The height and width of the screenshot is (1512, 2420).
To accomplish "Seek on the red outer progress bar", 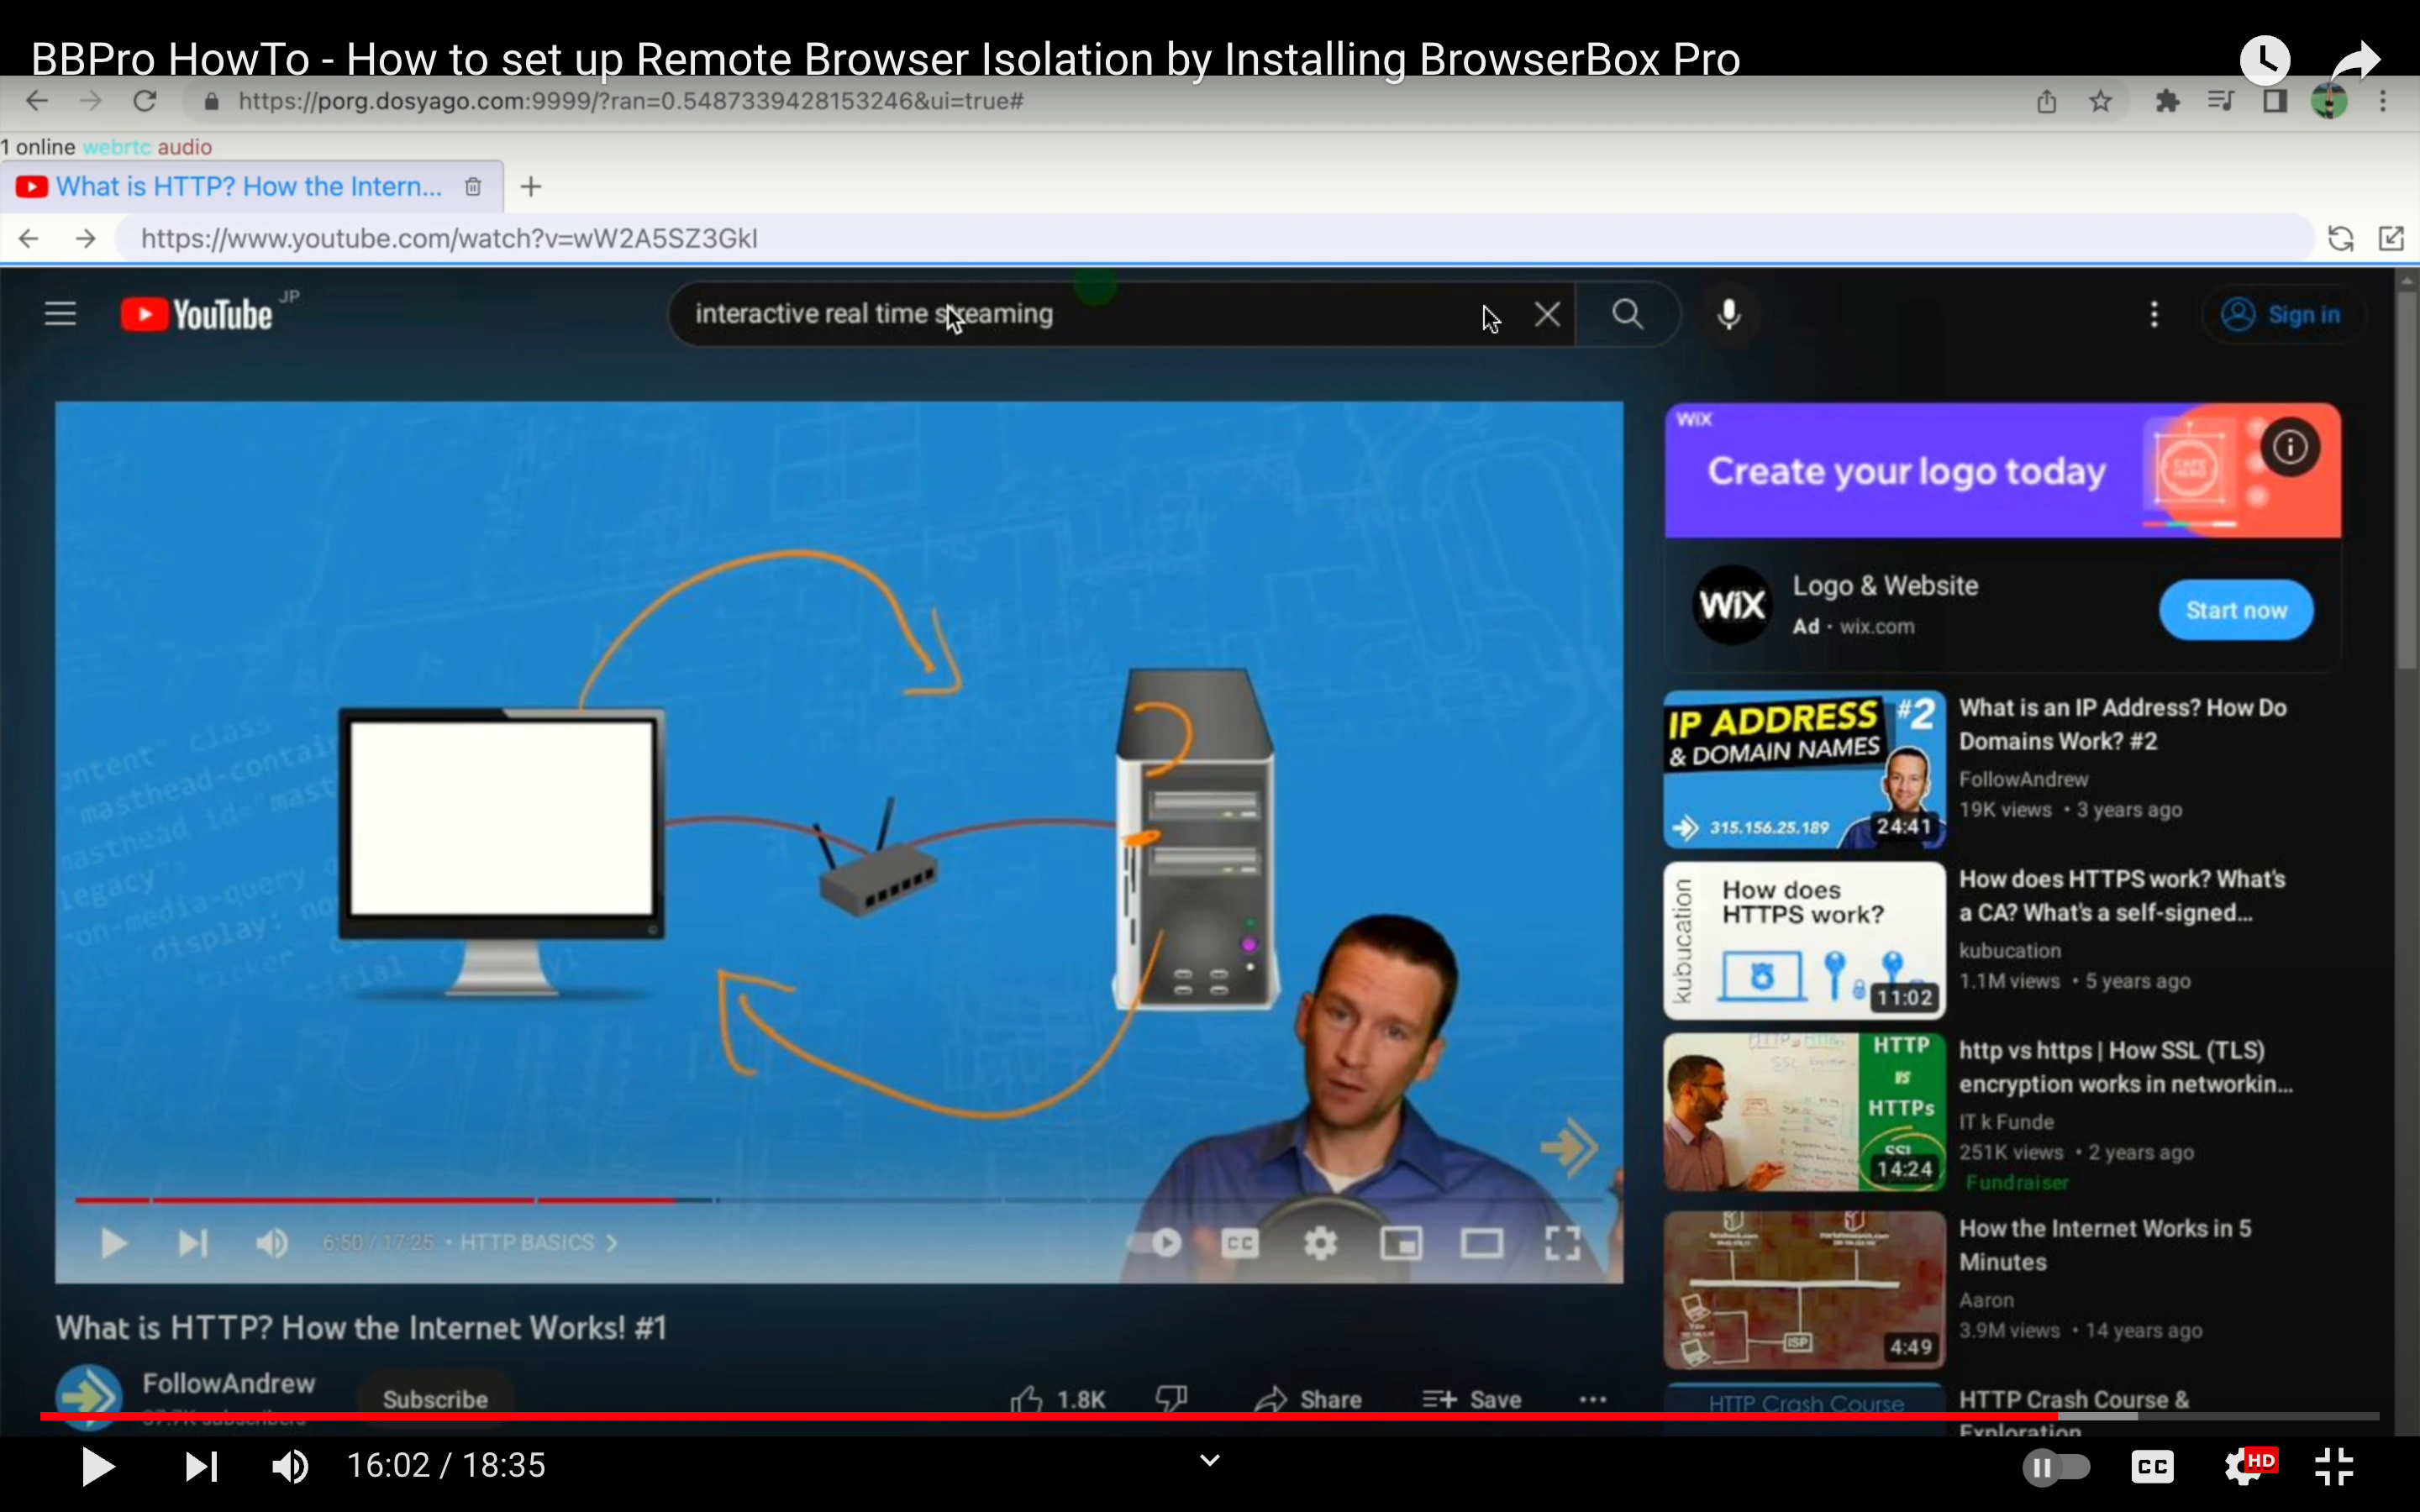I will click(x=1048, y=1416).
